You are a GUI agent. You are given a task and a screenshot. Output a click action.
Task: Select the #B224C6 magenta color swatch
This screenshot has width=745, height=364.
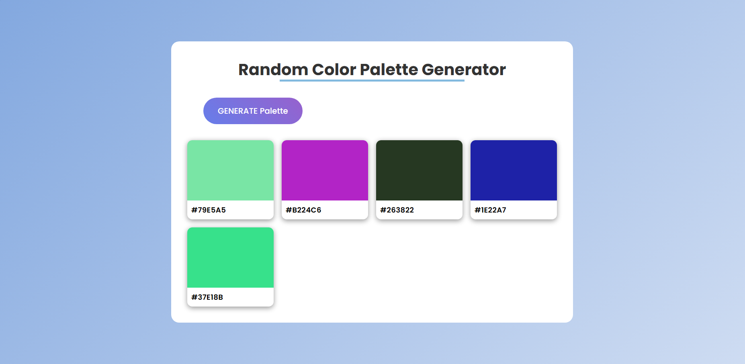[x=325, y=170]
